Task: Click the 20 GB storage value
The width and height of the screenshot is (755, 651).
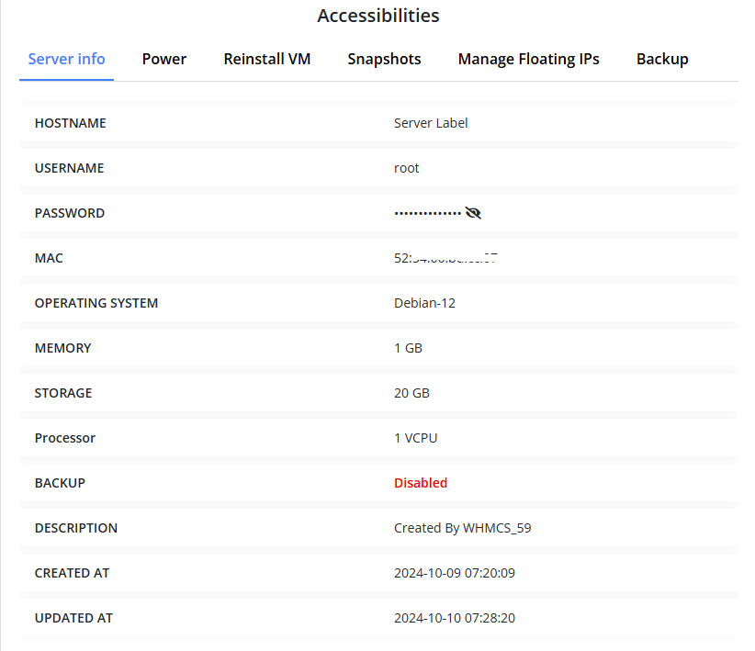Action: (x=411, y=393)
